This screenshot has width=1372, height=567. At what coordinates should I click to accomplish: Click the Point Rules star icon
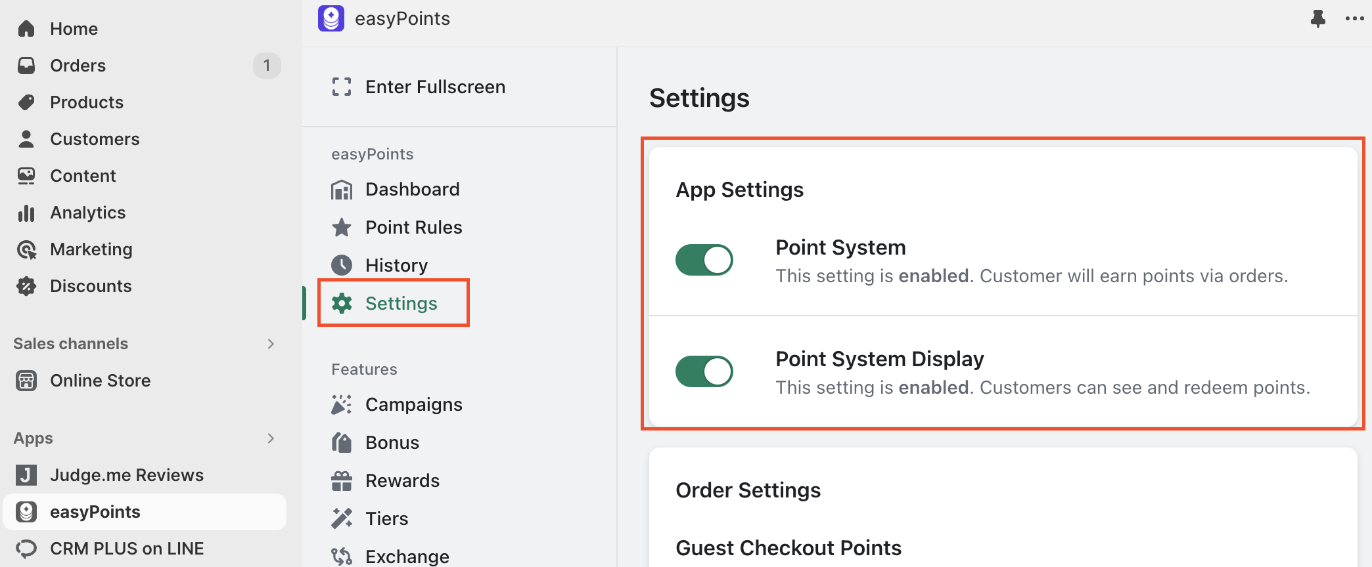point(342,228)
